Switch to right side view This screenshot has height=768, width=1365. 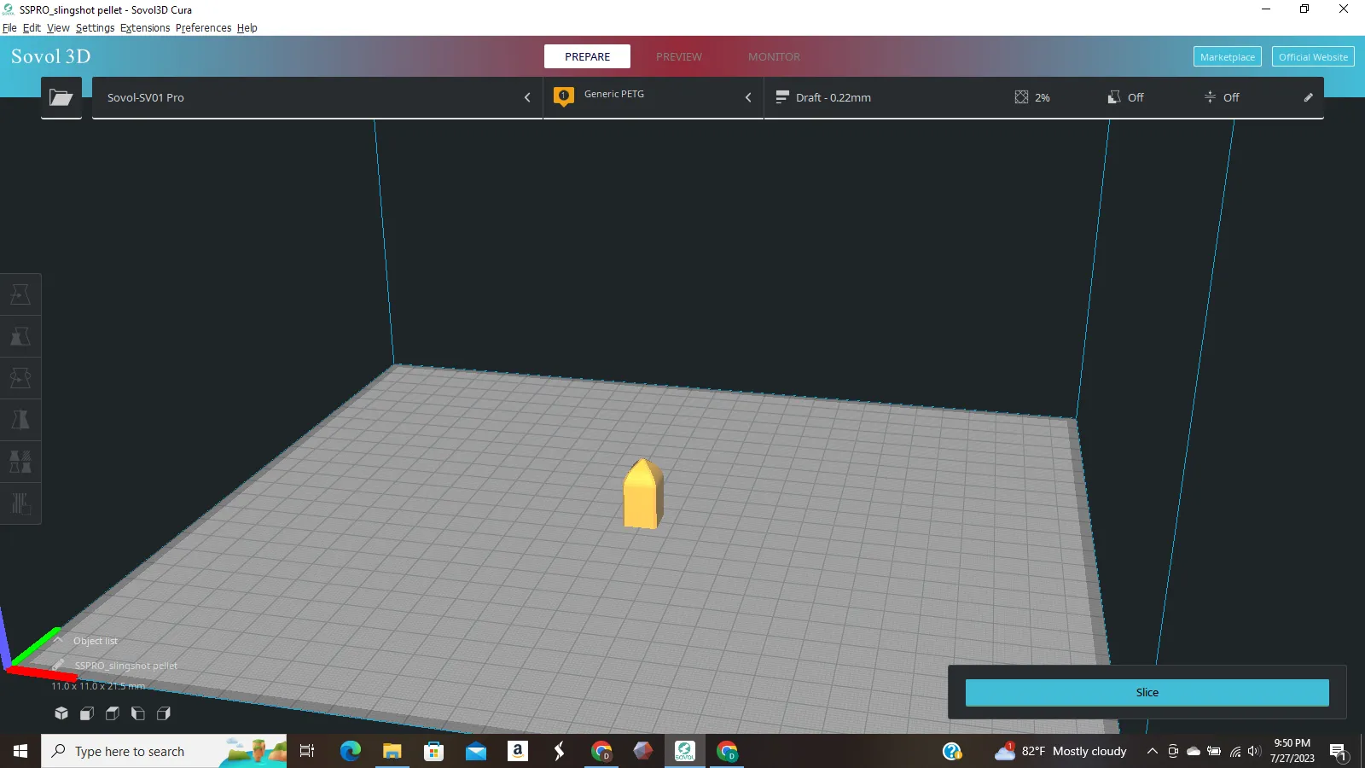pyautogui.click(x=164, y=713)
